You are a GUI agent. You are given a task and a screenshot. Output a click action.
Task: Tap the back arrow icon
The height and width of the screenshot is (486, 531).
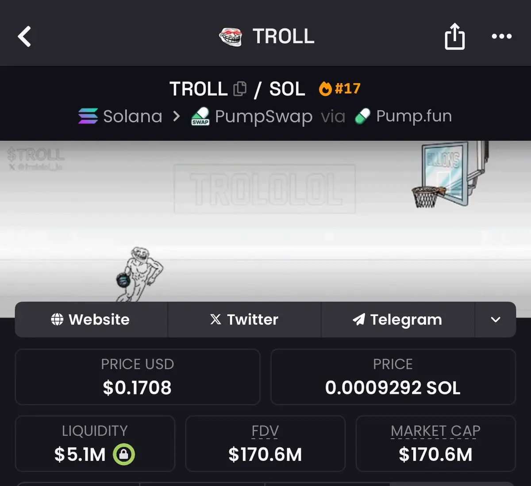[x=25, y=36]
